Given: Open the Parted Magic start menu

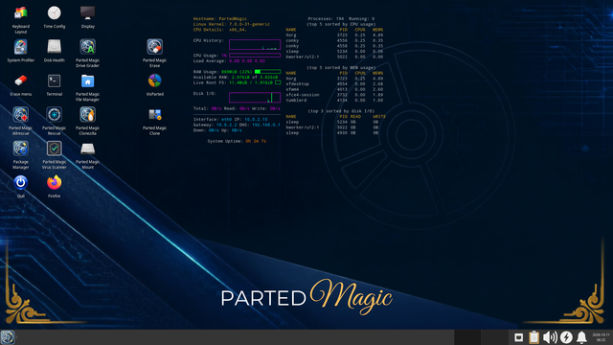Looking at the screenshot, I should click(x=8, y=337).
